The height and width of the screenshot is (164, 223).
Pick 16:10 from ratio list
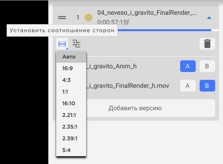point(71,103)
